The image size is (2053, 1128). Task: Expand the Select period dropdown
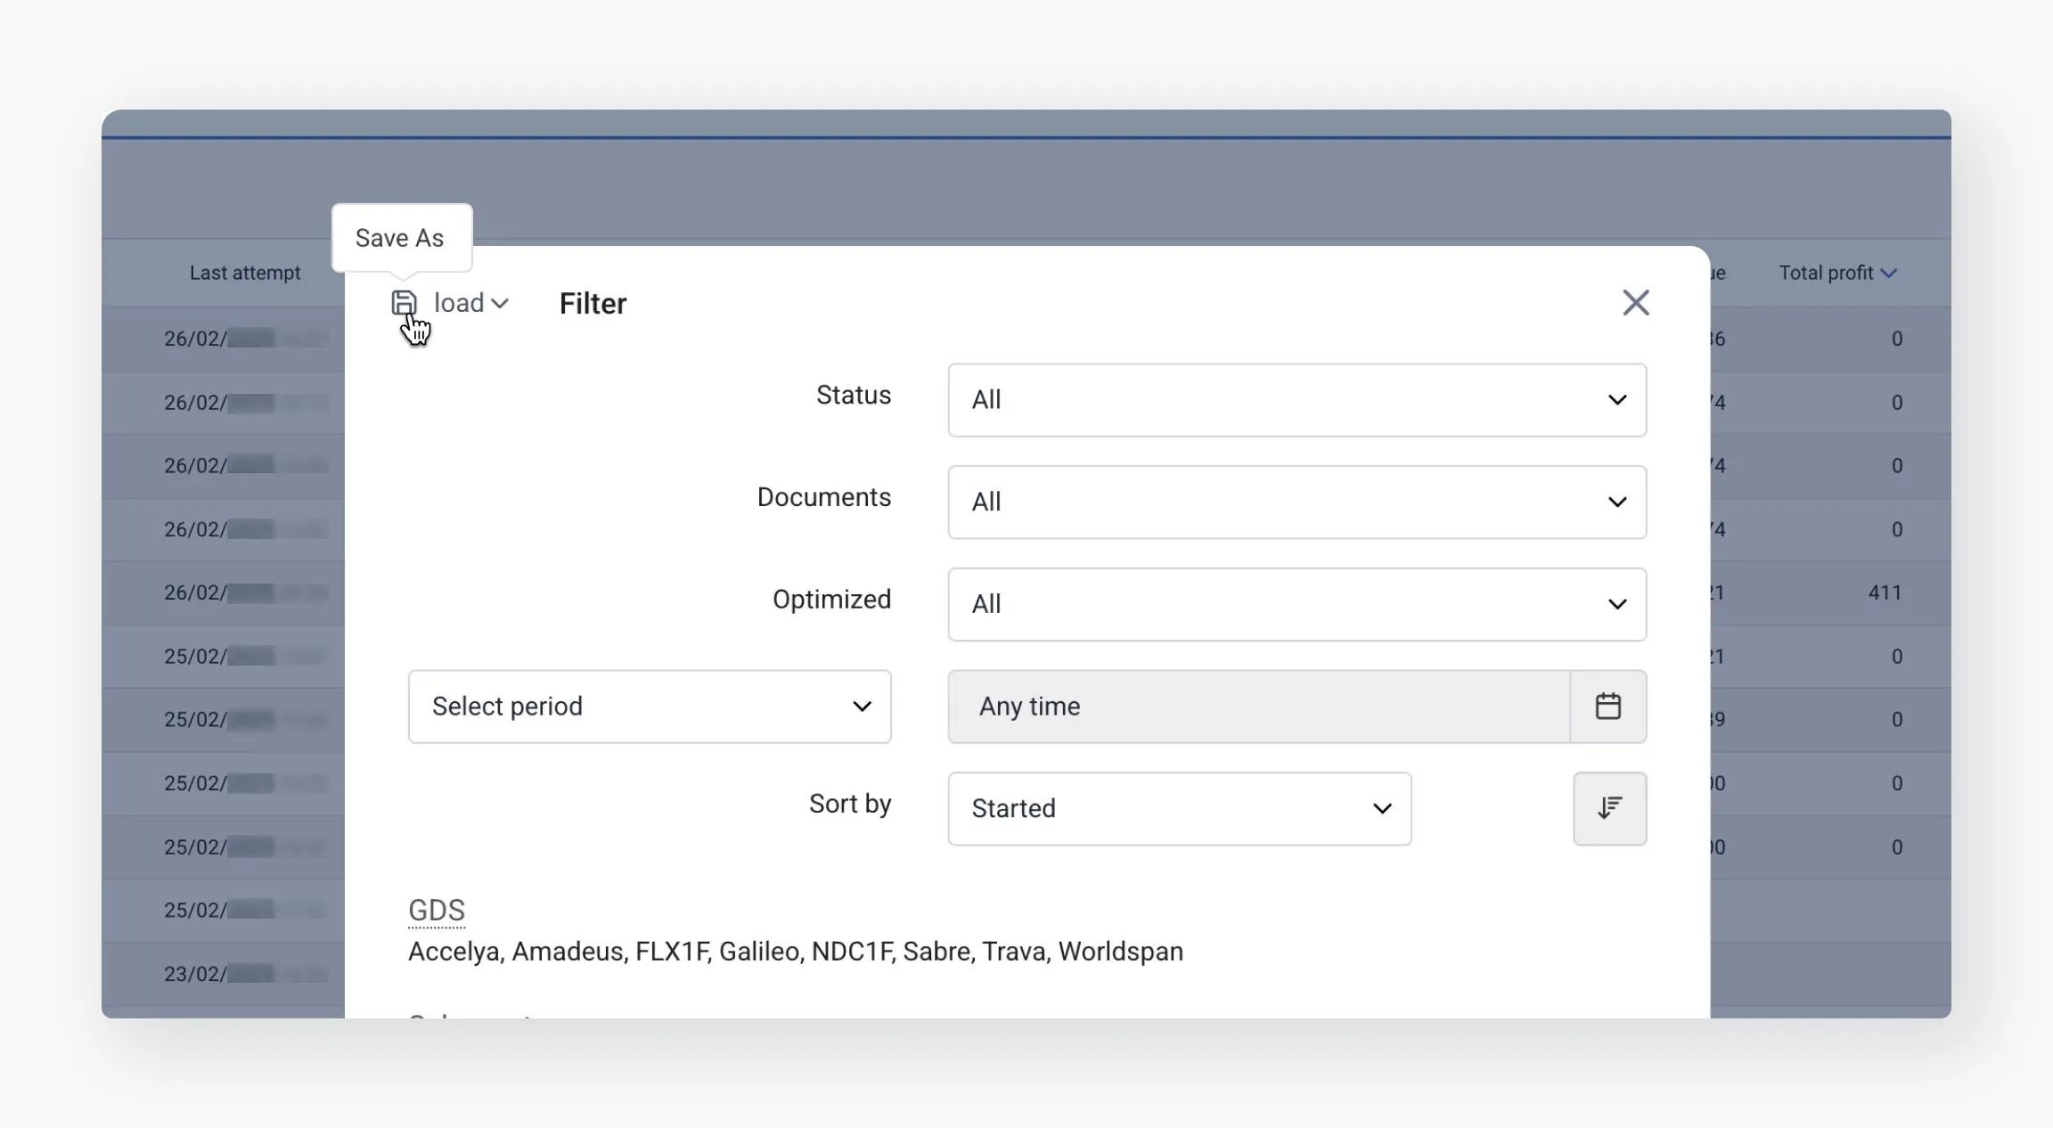(649, 707)
